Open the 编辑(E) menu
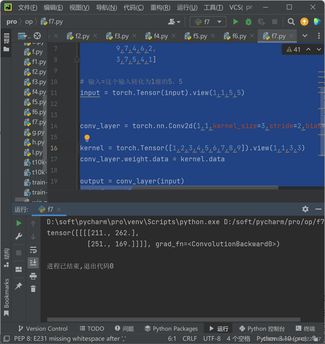 click(x=53, y=8)
